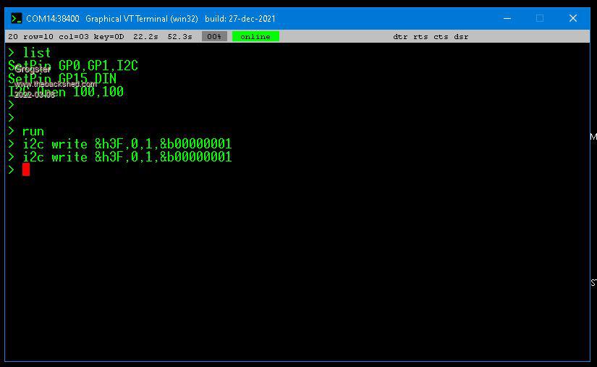Toggle the dtr signal indicator
This screenshot has height=367, width=597.
click(400, 36)
